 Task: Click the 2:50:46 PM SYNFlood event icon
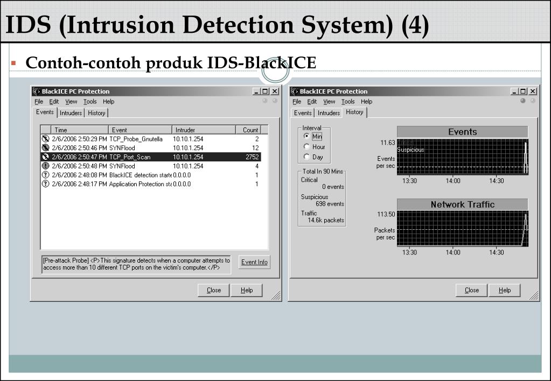(x=45, y=148)
